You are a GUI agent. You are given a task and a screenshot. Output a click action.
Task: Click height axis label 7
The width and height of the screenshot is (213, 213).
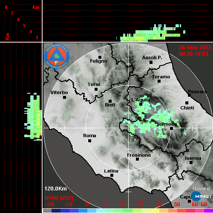point(12,13)
